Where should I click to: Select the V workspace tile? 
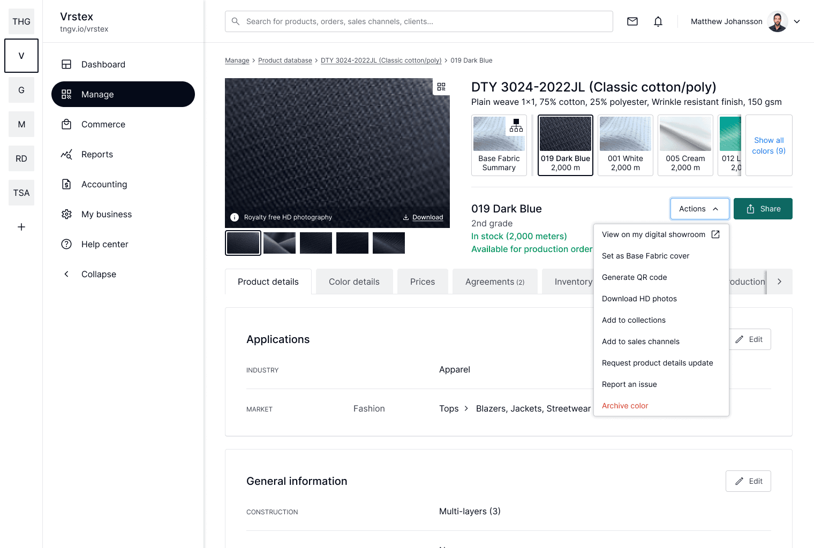coord(21,56)
